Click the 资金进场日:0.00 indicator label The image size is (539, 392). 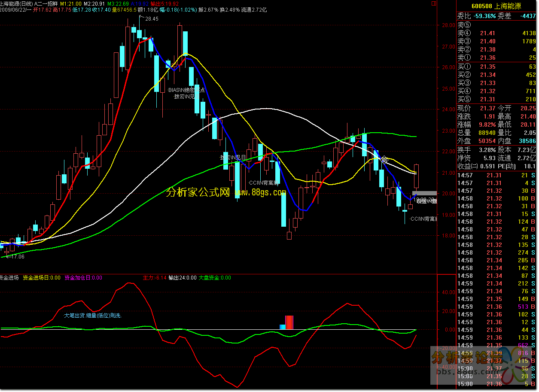42,278
